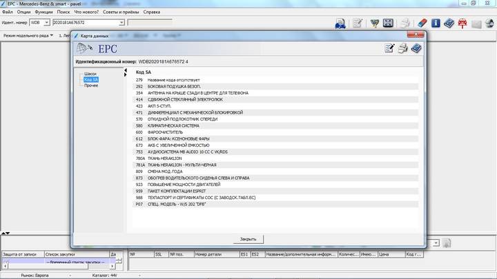Open the Что нового? menu
Screen dimensions: 497x279
click(86, 12)
